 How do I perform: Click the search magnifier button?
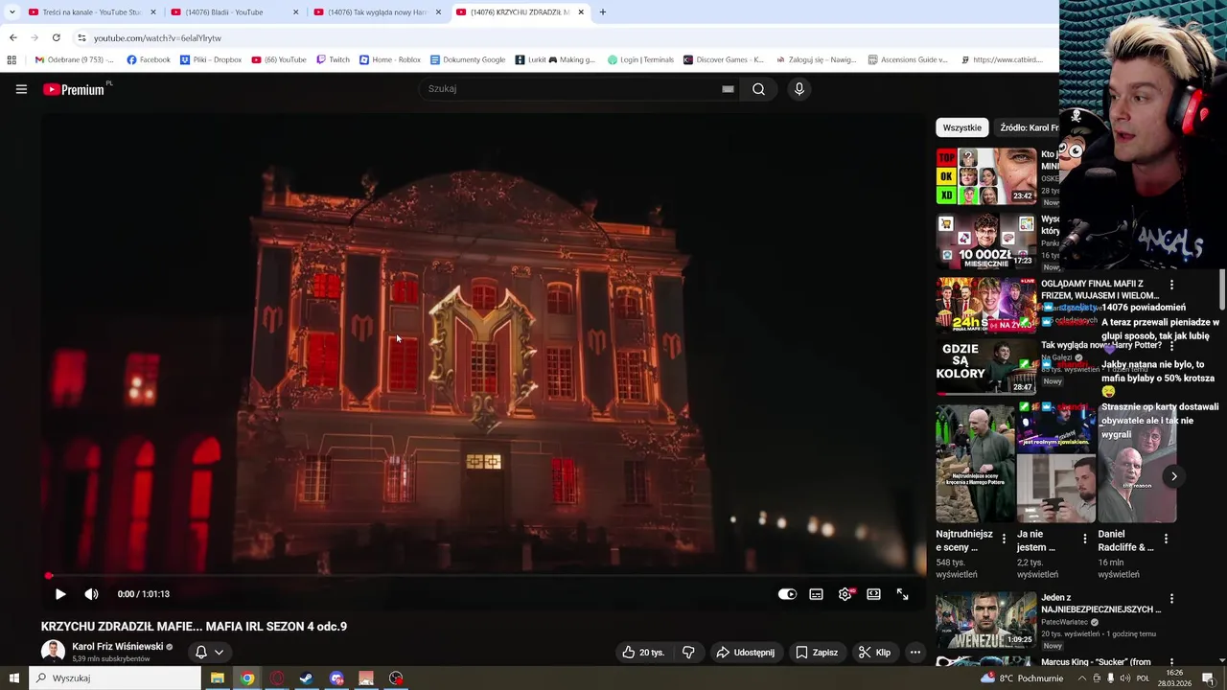coord(758,89)
